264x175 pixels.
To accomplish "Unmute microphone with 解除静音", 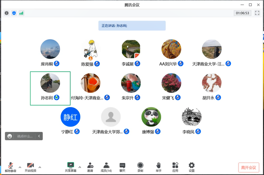I will [x=11, y=167].
